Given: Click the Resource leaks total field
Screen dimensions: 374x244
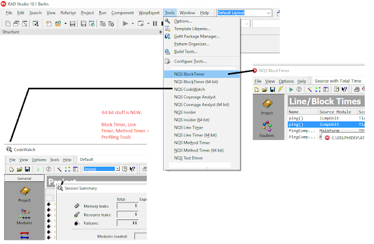Looking at the screenshot, I should coord(127,214).
